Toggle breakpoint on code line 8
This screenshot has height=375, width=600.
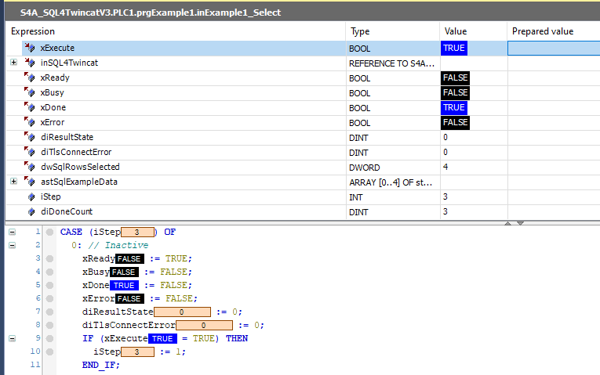coord(49,326)
